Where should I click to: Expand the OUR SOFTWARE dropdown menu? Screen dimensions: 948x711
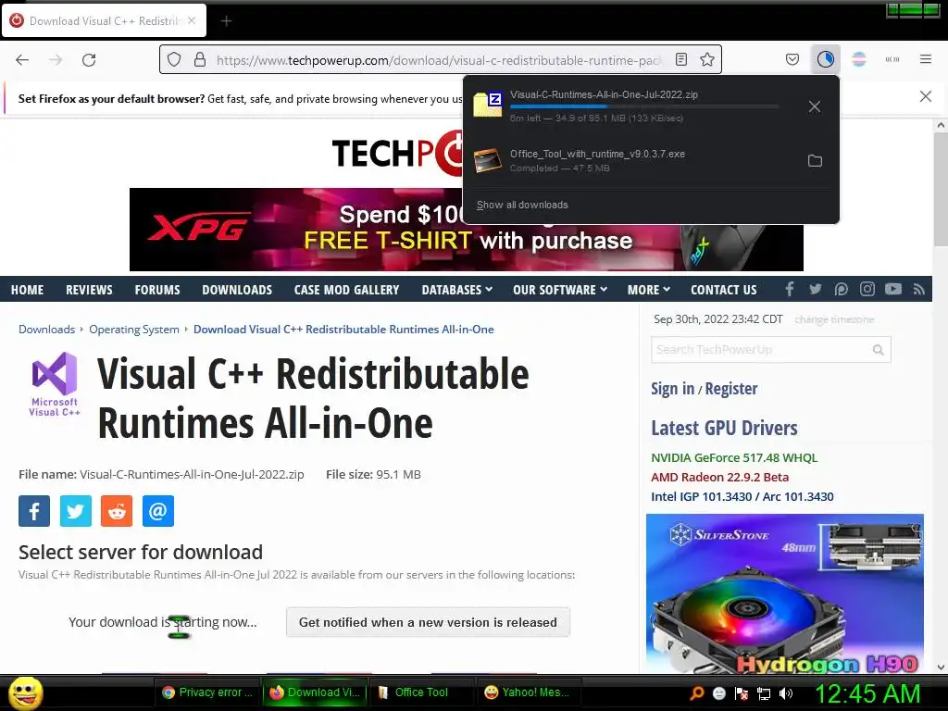[x=560, y=290]
